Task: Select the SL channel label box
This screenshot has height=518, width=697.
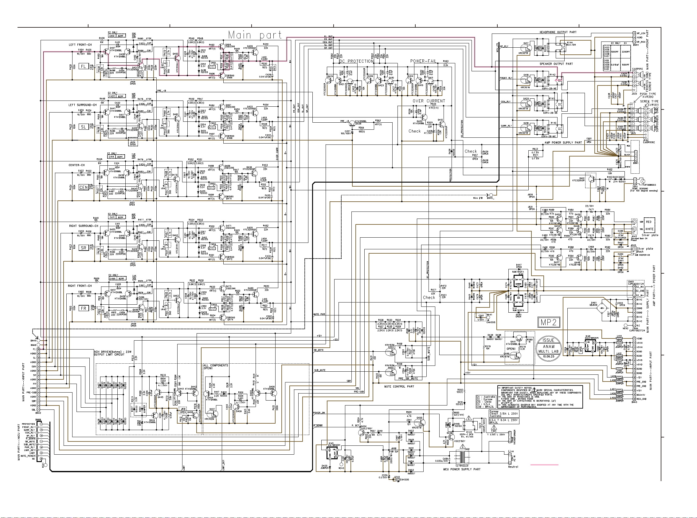Action: (83, 127)
